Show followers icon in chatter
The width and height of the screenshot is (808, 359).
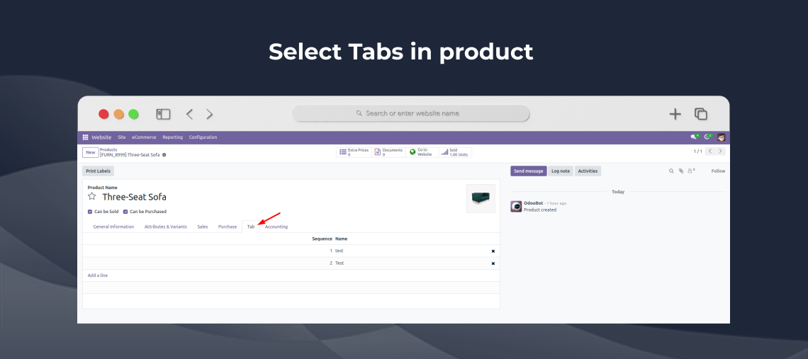click(x=691, y=171)
